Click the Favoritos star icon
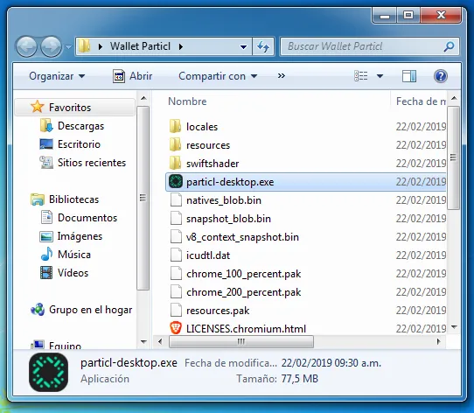 point(38,107)
